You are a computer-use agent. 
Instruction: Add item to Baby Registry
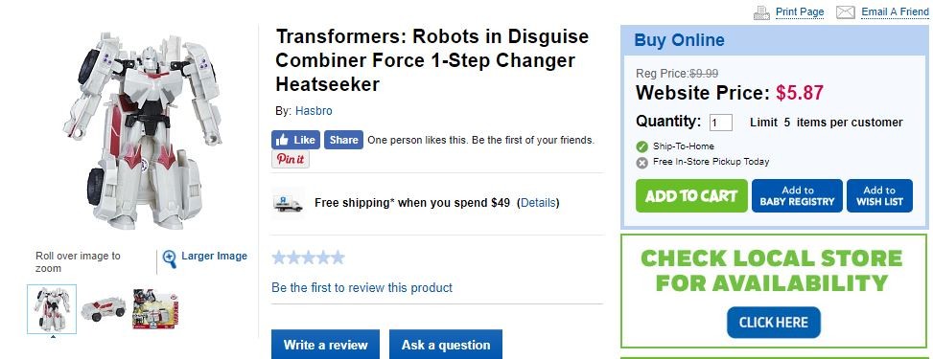pos(798,195)
